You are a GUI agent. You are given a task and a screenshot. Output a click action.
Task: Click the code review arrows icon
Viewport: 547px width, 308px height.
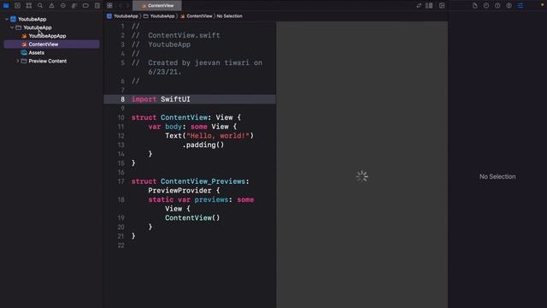tap(419, 6)
